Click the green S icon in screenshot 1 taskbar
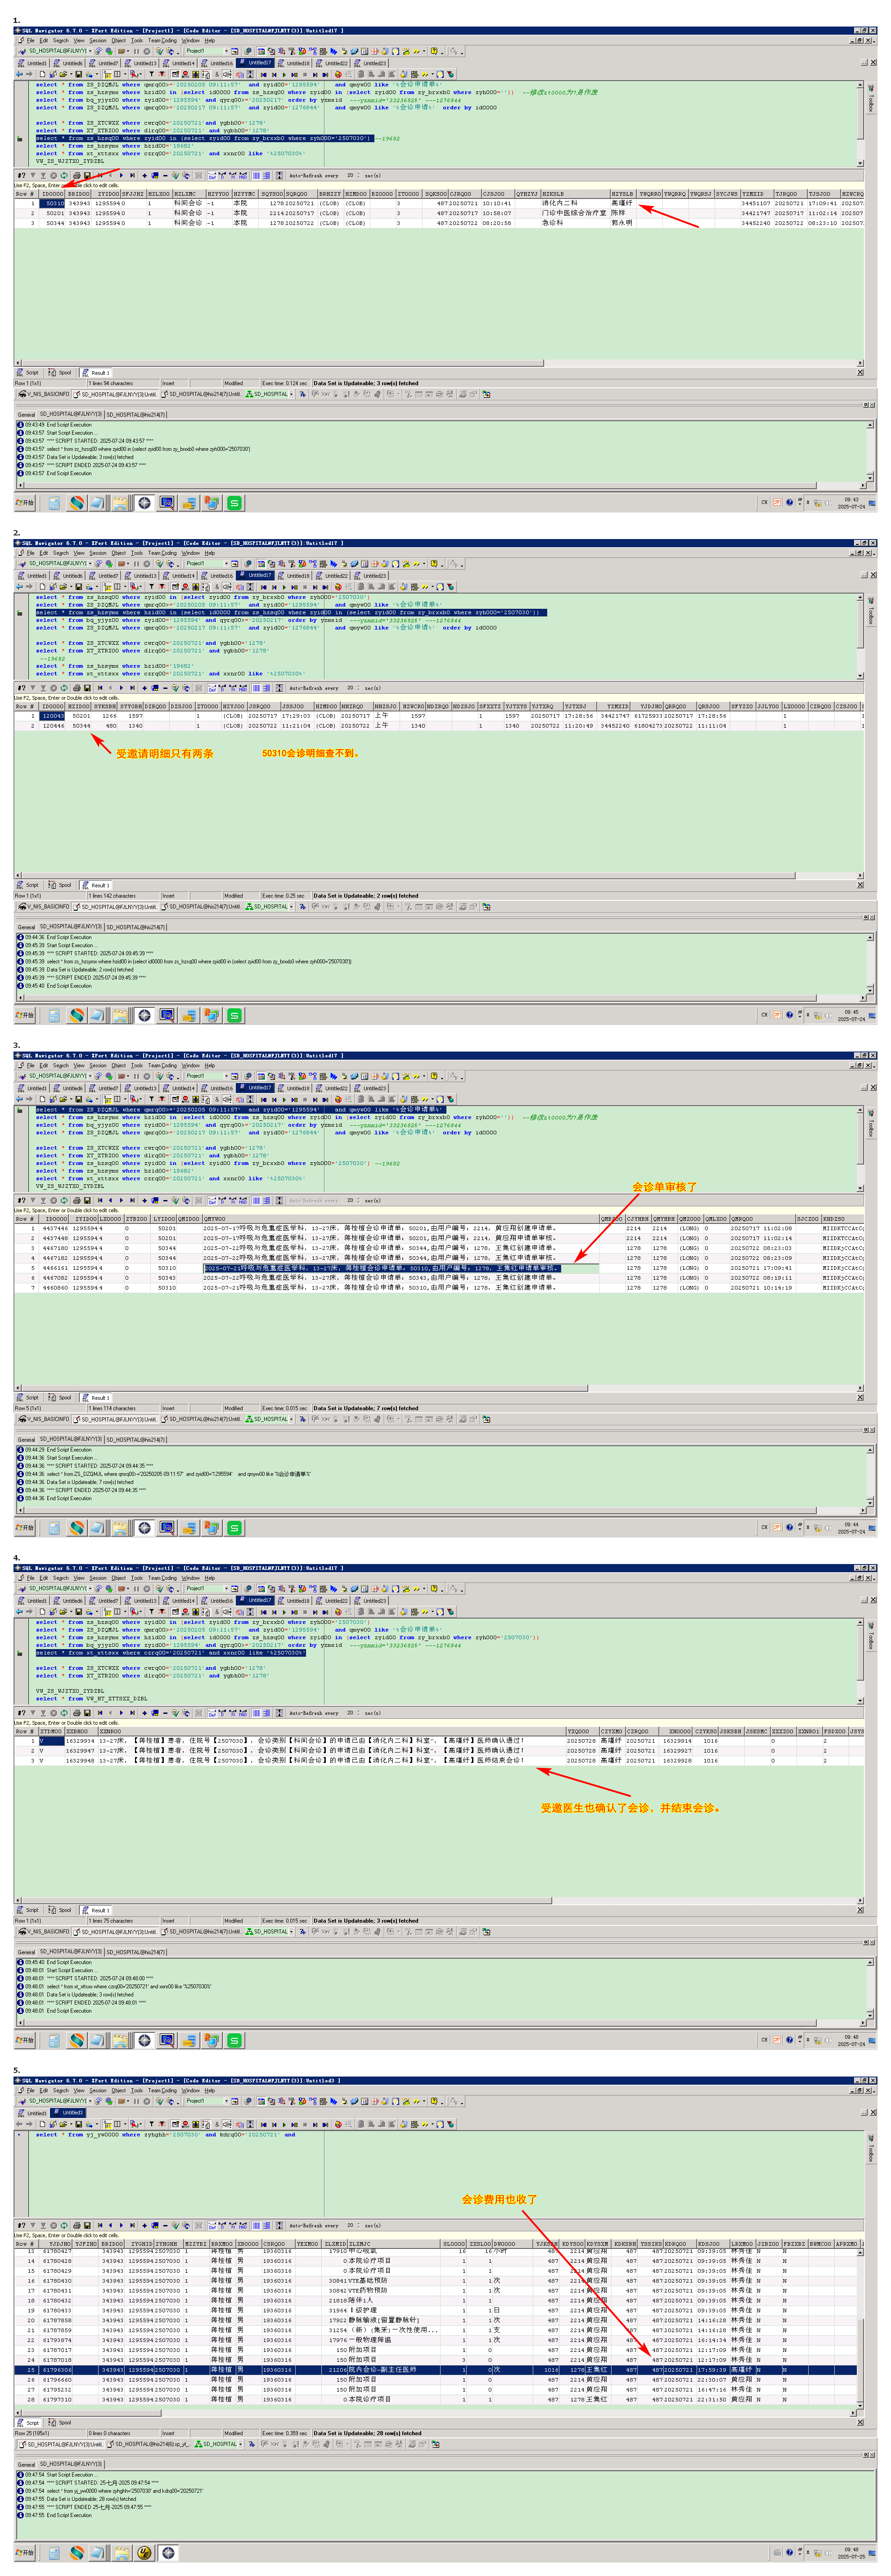891x2576 pixels. [234, 503]
